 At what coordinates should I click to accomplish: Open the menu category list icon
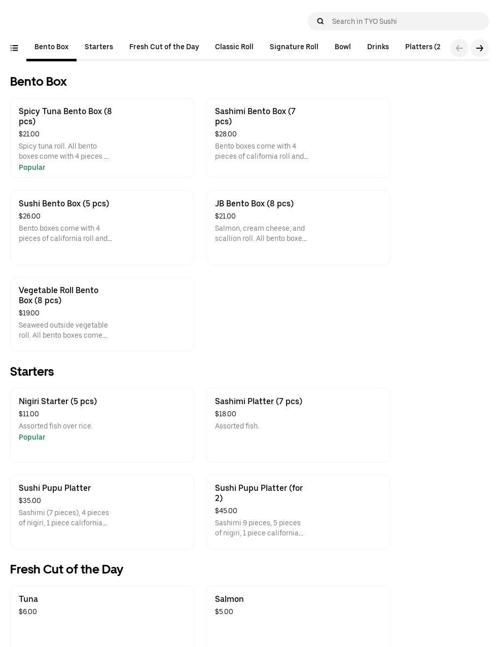(x=14, y=48)
